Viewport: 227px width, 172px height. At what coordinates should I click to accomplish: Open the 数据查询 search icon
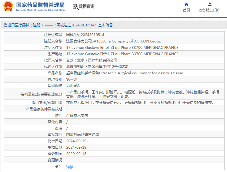click(x=75, y=7)
